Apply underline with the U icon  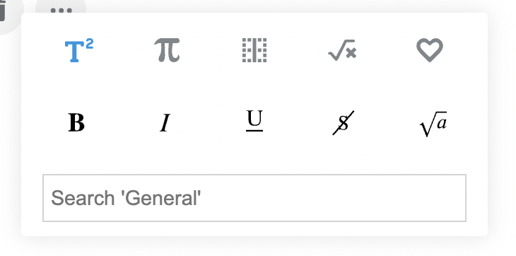tap(254, 121)
